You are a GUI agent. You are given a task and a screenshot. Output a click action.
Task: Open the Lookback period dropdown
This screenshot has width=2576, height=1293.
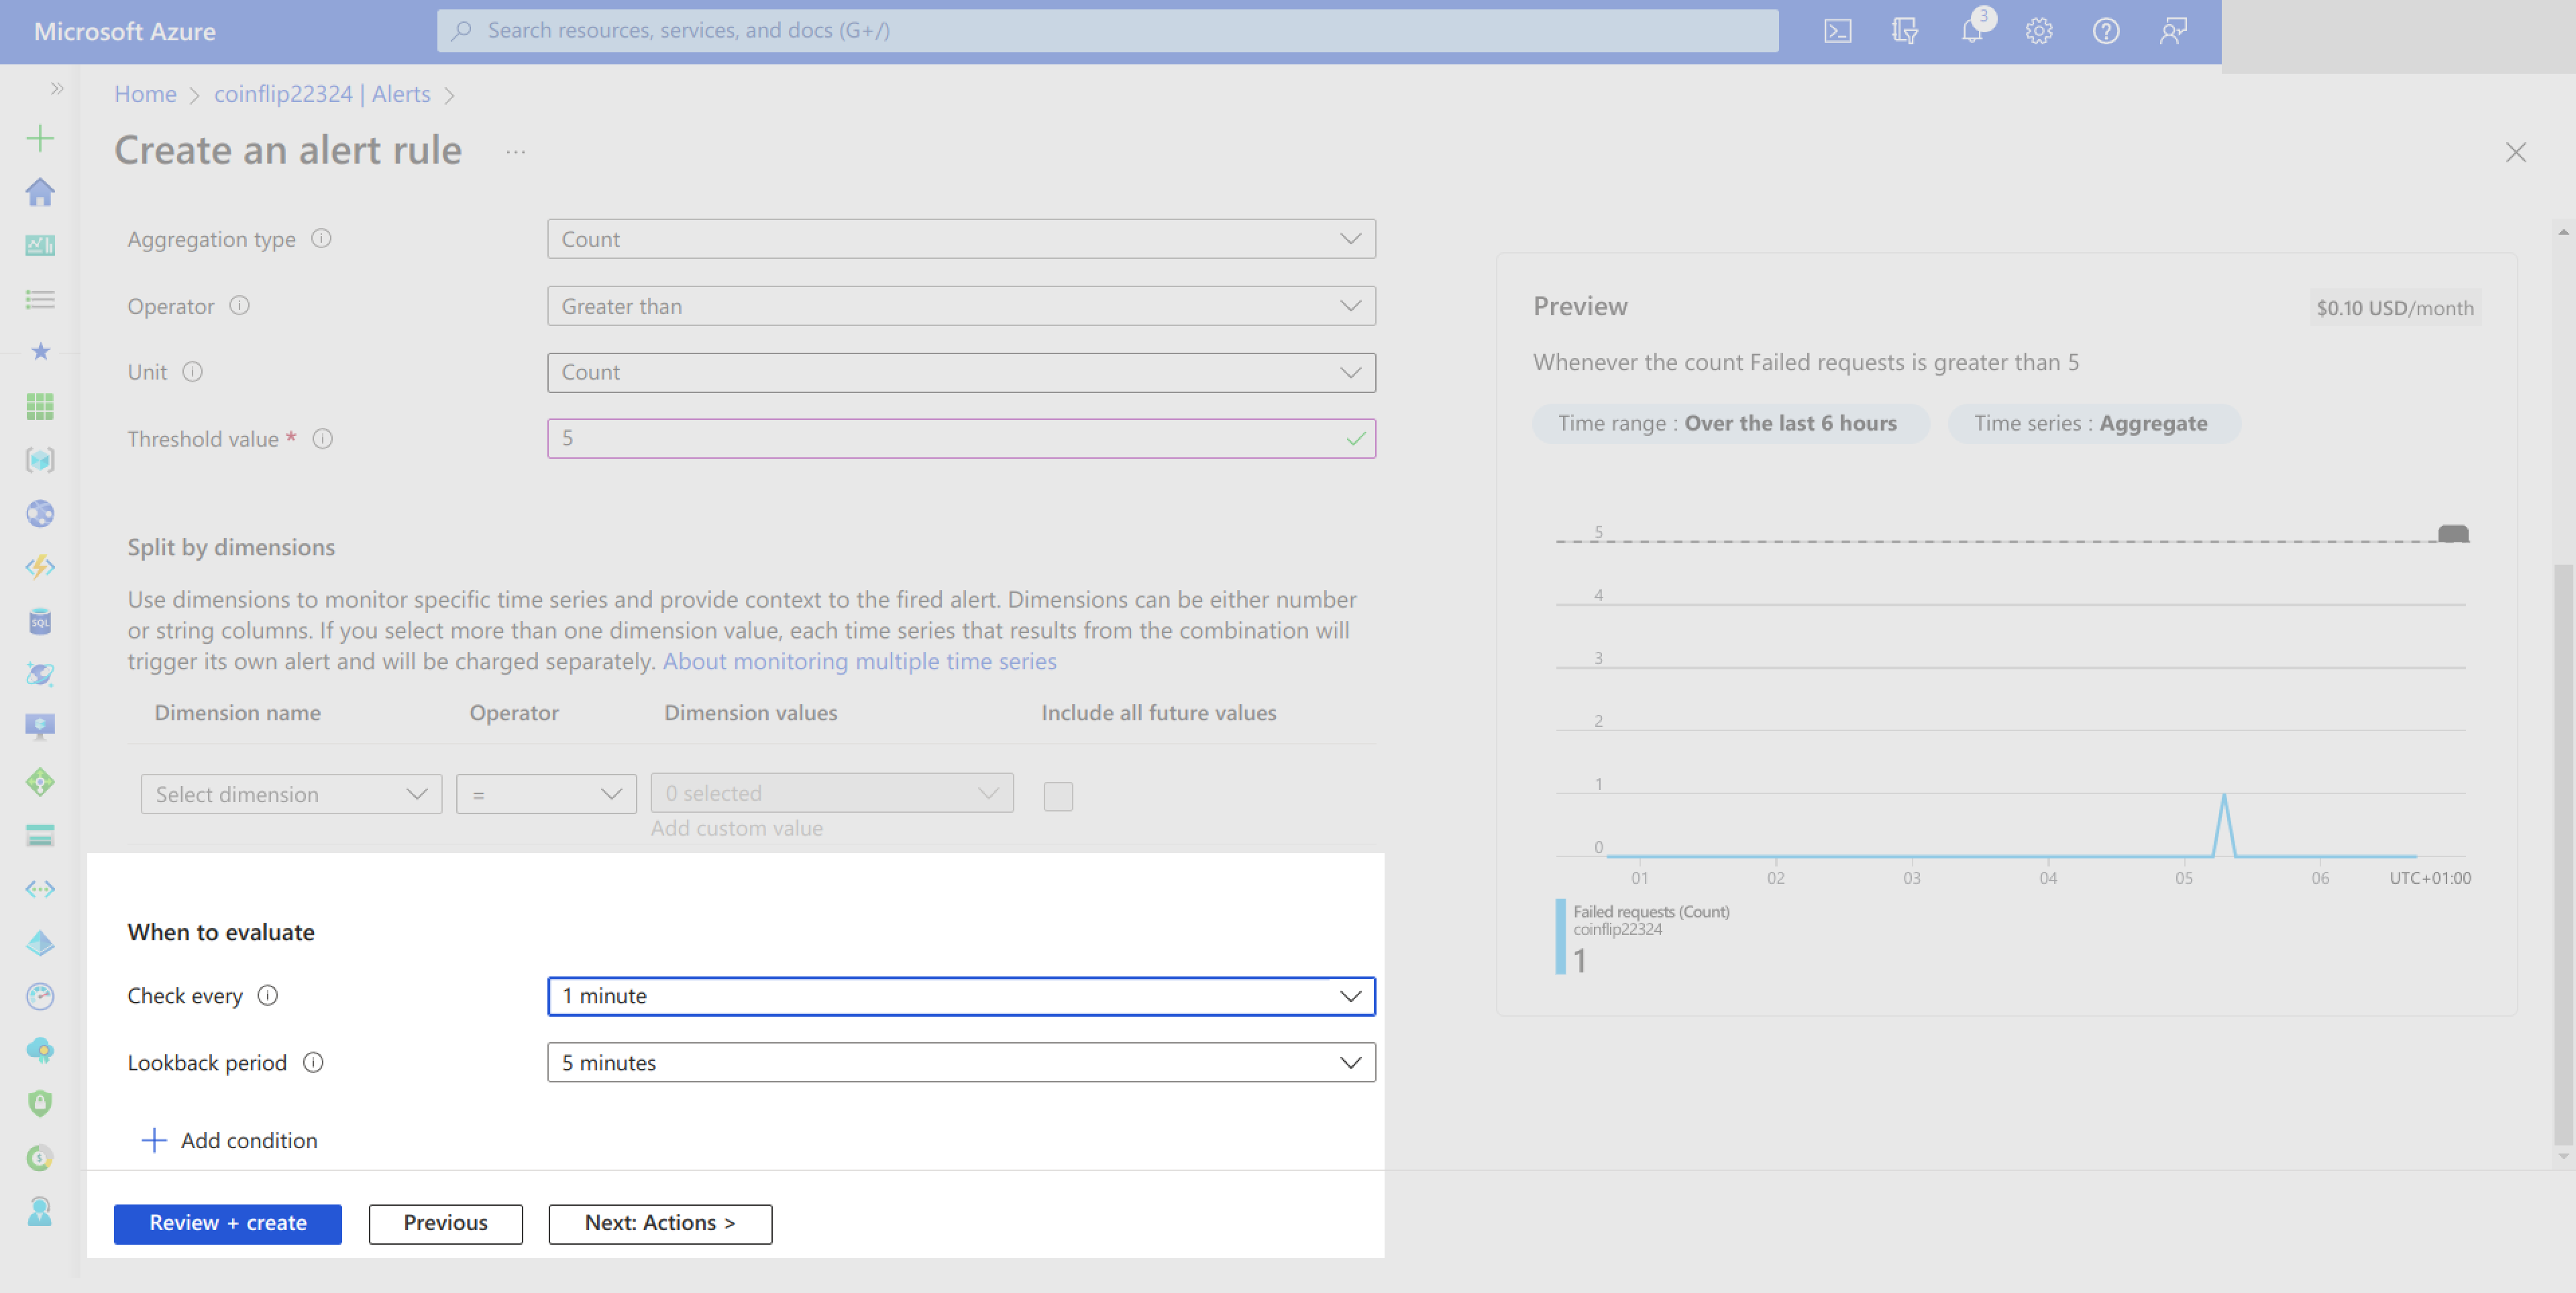(960, 1062)
